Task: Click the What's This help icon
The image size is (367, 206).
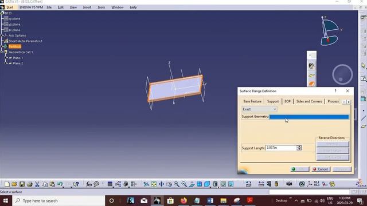Action: [76, 184]
